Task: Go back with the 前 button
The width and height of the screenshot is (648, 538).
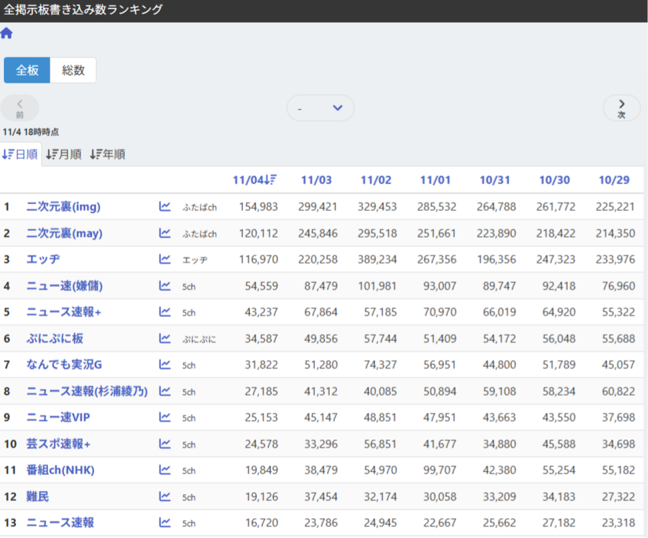Action: pos(20,108)
